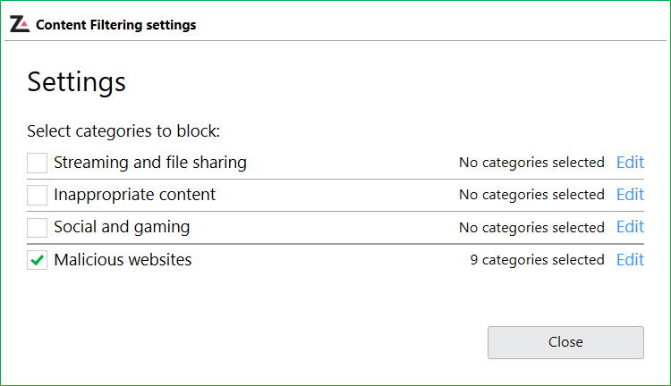Tick the Inappropriate content checkbox
This screenshot has height=386, width=671.
(37, 195)
